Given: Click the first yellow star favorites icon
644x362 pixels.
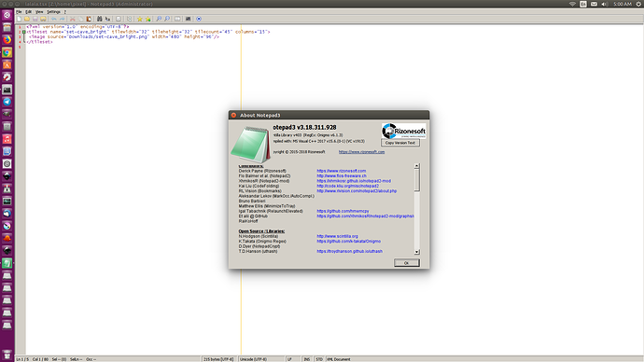Looking at the screenshot, I should tap(140, 19).
